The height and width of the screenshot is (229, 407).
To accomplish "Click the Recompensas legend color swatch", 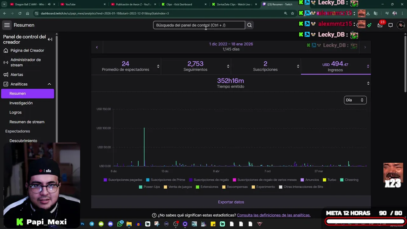I will pos(224,187).
